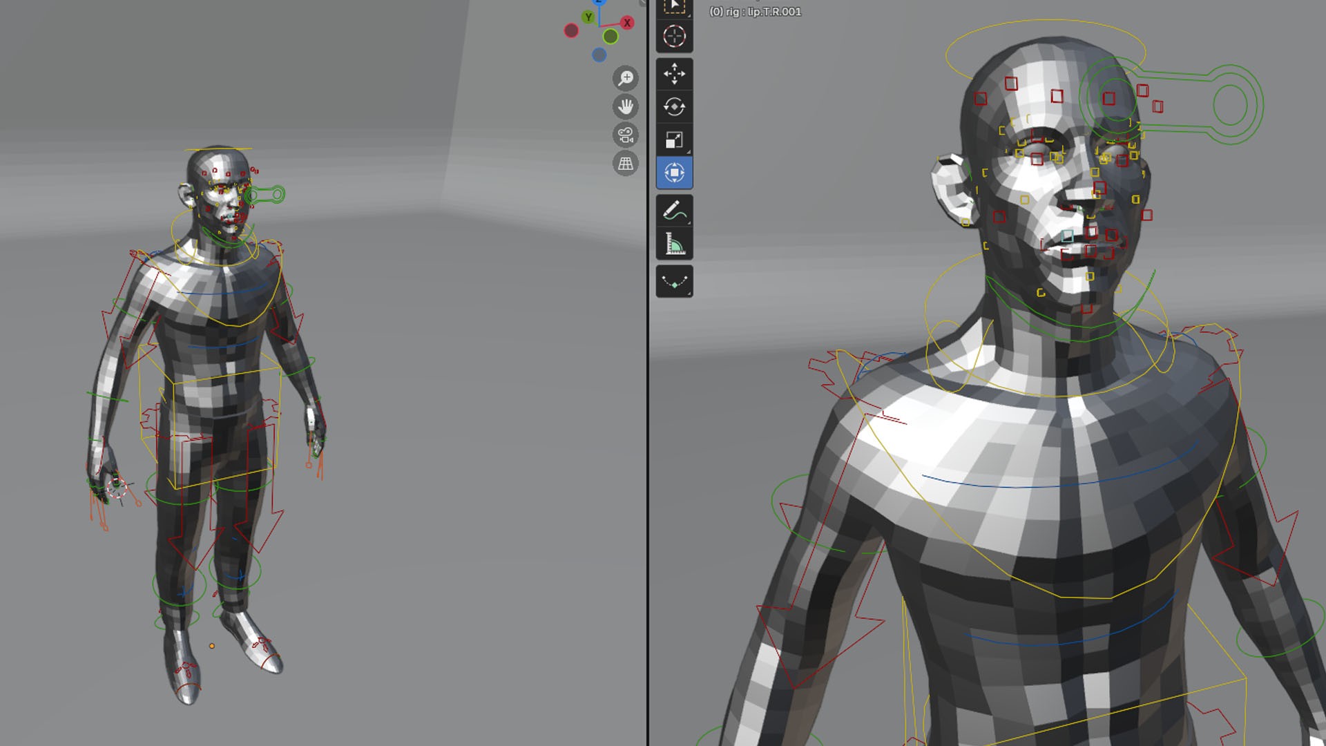Viewport: 1326px width, 746px height.
Task: Click the Zoom view magnifier button
Action: [x=625, y=79]
